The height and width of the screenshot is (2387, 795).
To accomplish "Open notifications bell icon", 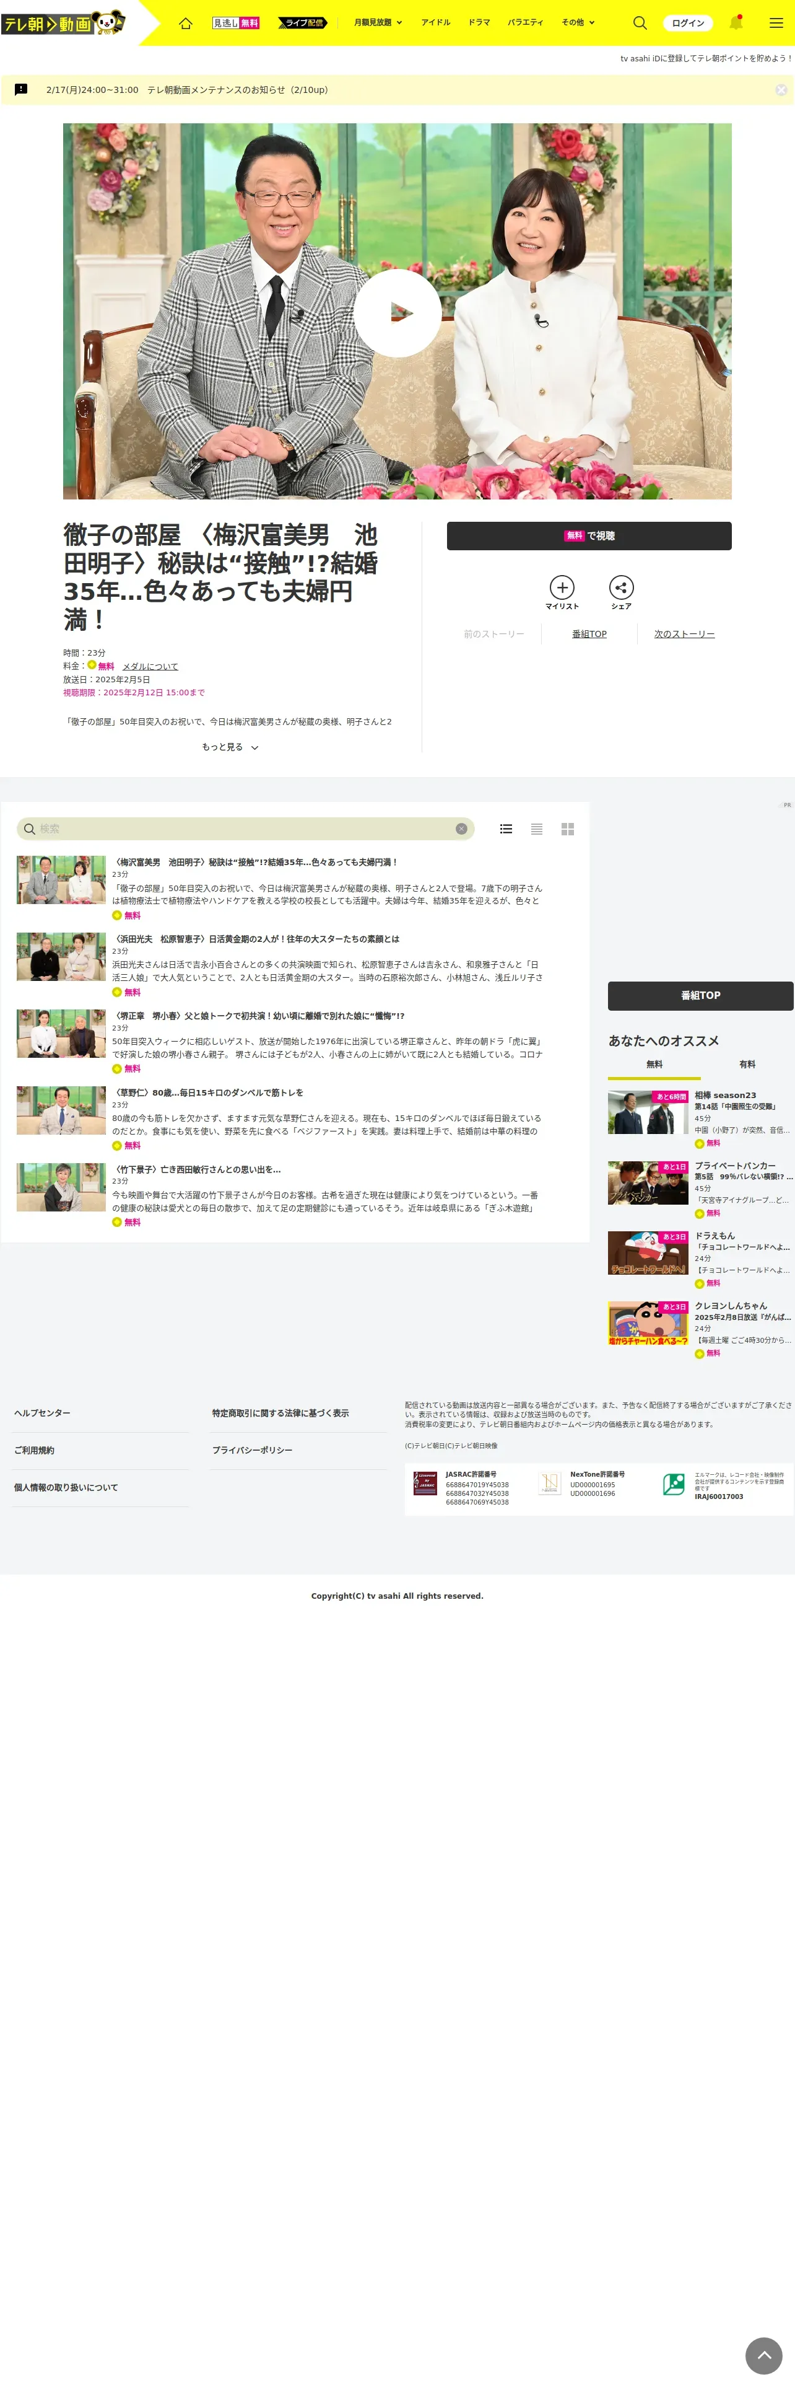I will tap(736, 22).
